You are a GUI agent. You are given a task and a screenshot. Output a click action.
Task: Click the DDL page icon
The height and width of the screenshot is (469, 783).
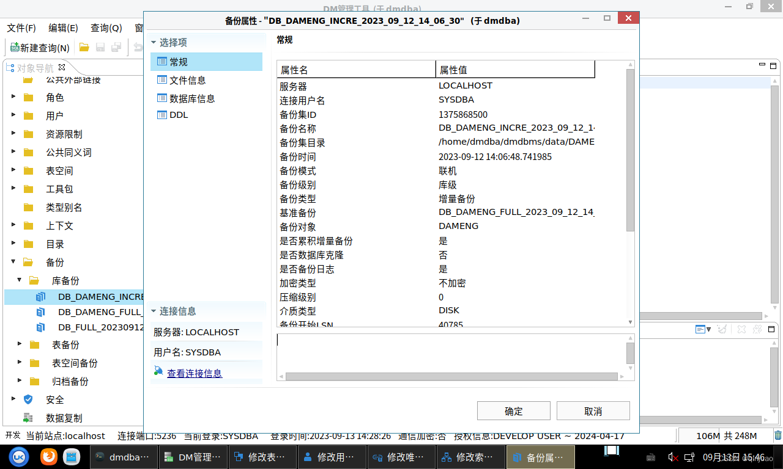(162, 115)
